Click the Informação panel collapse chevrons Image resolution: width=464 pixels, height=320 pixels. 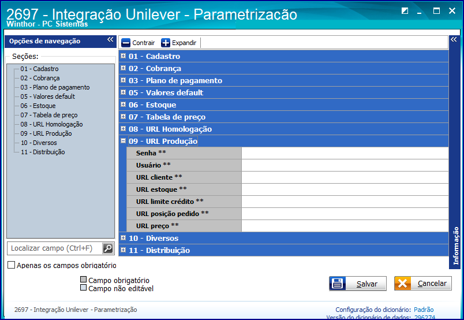click(x=454, y=39)
